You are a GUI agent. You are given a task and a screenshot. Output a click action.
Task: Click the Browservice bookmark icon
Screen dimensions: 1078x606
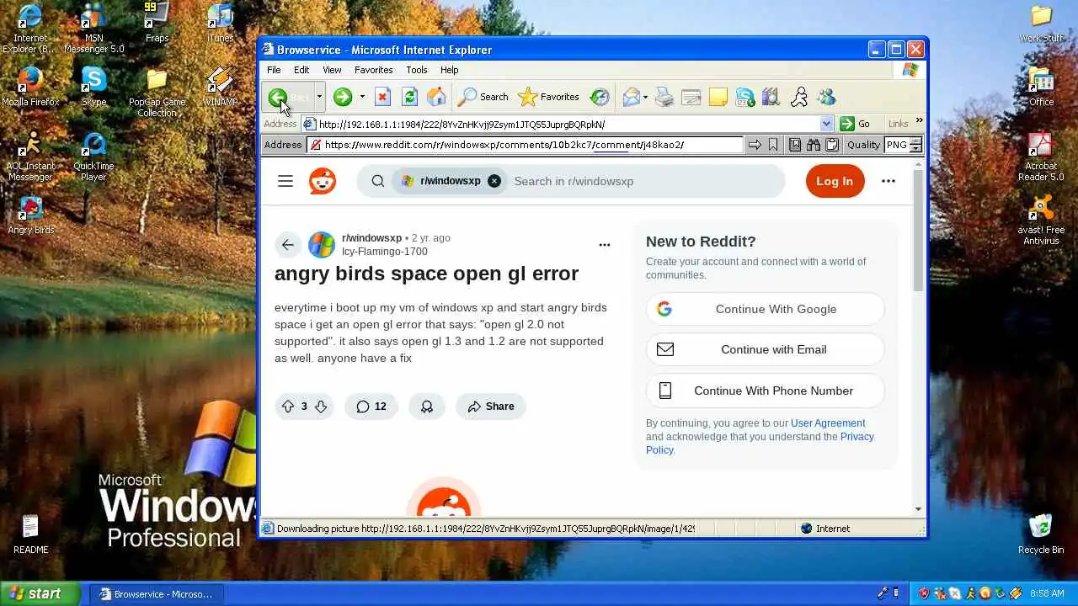[772, 145]
